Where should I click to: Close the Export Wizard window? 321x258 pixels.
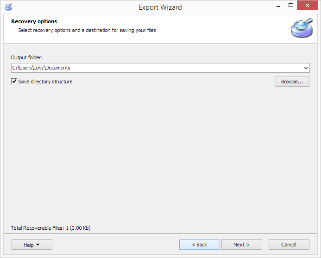[x=307, y=6]
